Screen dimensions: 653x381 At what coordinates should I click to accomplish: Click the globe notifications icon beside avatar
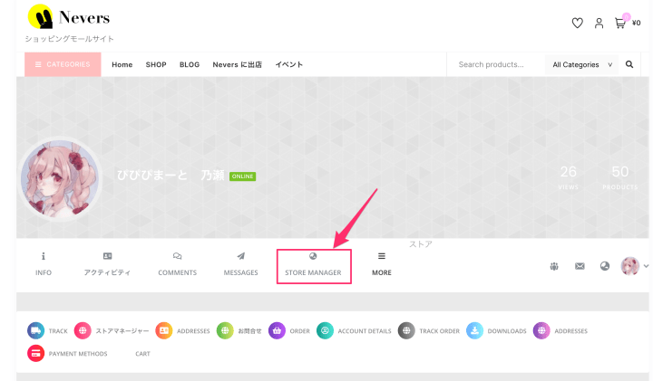pos(605,266)
